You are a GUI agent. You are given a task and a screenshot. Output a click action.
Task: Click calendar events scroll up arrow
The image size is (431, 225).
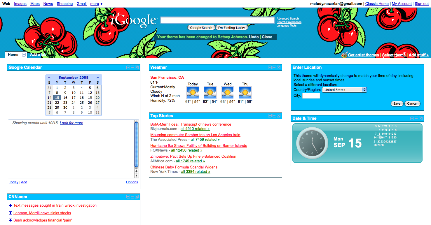point(136,171)
